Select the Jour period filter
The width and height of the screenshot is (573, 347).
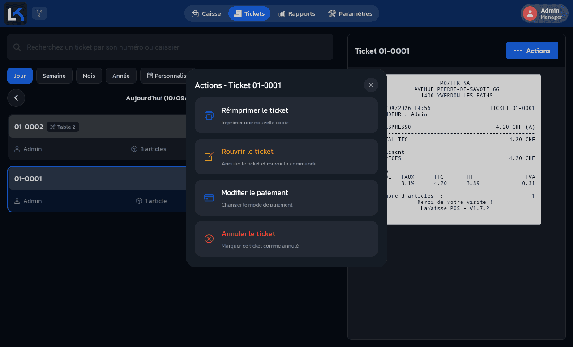pos(20,76)
